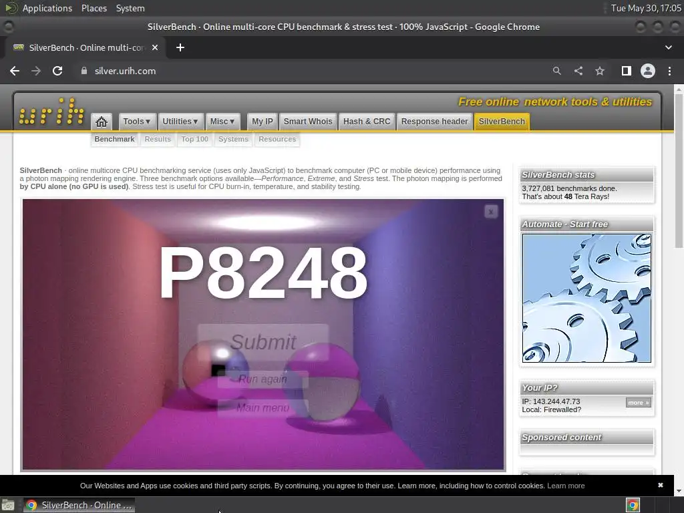This screenshot has height=513, width=684.
Task: Open the zoom magnifier in address bar
Action: (x=556, y=71)
